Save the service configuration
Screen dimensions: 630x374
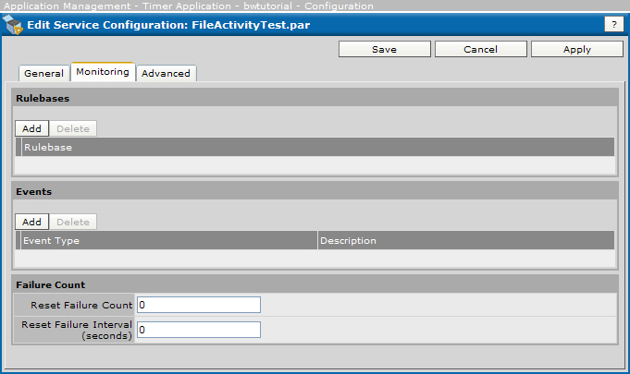tap(384, 49)
